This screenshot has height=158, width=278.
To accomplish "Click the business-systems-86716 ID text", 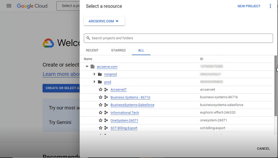I will (219, 97).
